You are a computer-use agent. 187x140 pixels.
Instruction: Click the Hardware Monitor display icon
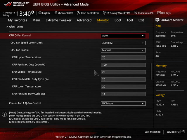[x=157, y=20]
